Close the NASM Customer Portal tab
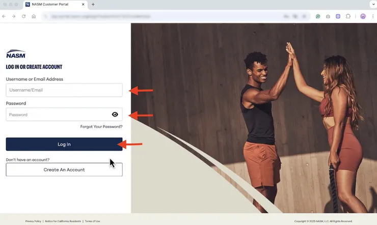The image size is (377, 225). point(83,4)
